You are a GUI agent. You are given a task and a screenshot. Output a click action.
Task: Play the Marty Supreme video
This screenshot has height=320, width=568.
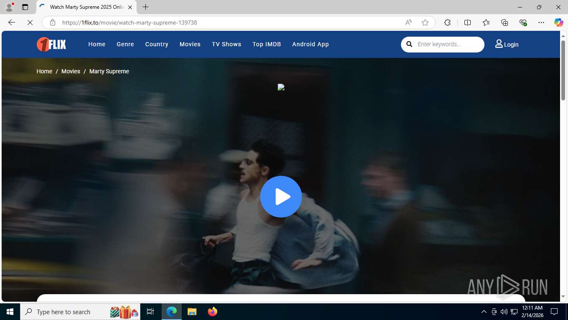coord(281,197)
